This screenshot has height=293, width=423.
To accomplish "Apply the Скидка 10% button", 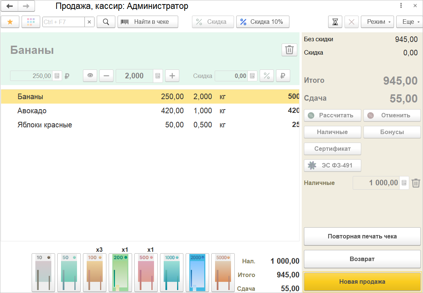I will (262, 22).
